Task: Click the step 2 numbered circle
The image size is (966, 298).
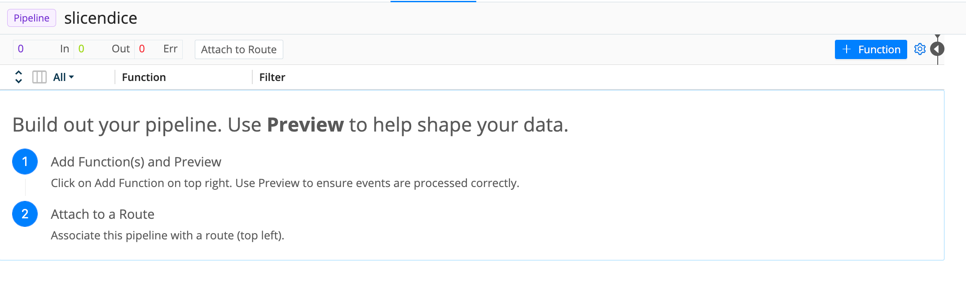Action: 25,214
